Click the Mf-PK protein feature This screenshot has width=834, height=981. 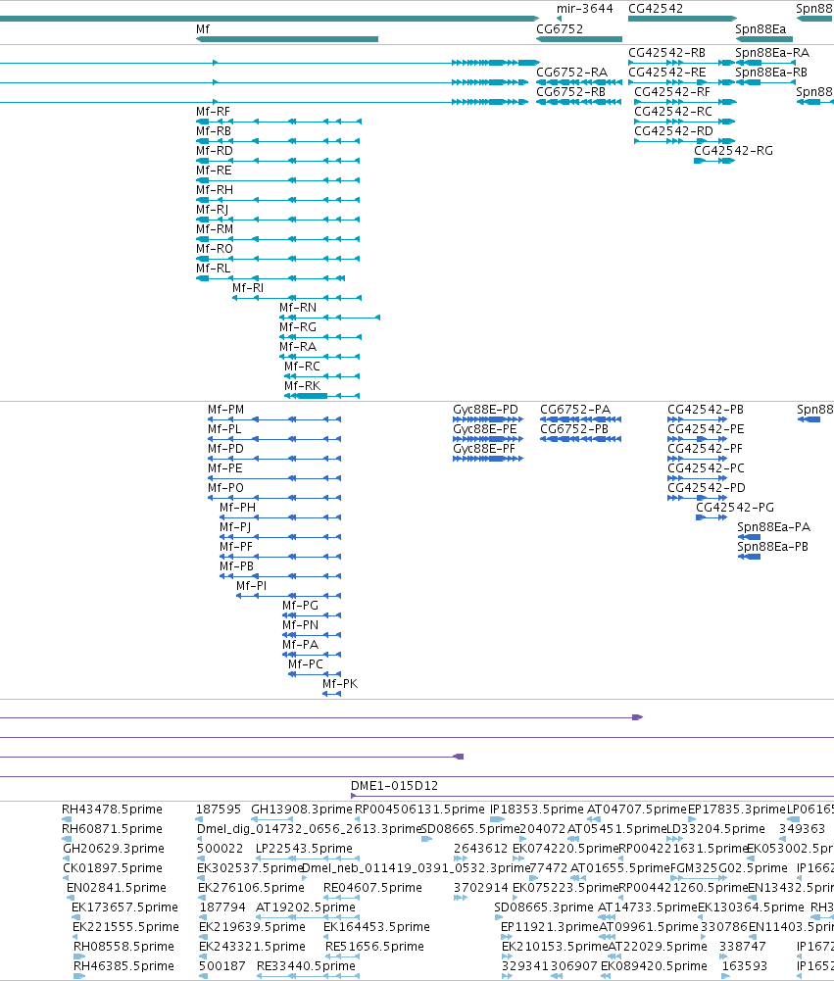coord(331,694)
